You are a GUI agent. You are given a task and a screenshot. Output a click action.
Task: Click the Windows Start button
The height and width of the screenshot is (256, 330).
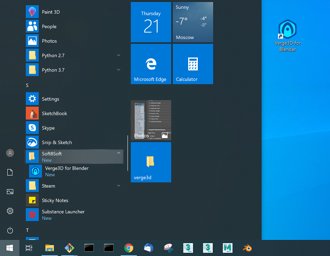10,248
